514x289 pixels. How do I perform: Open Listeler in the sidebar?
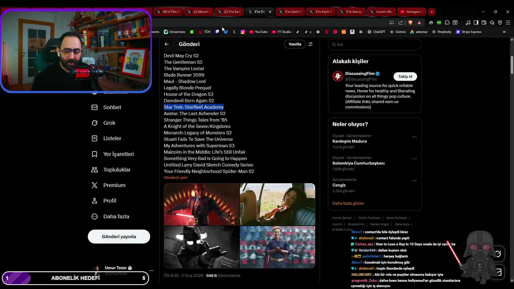click(x=106, y=138)
